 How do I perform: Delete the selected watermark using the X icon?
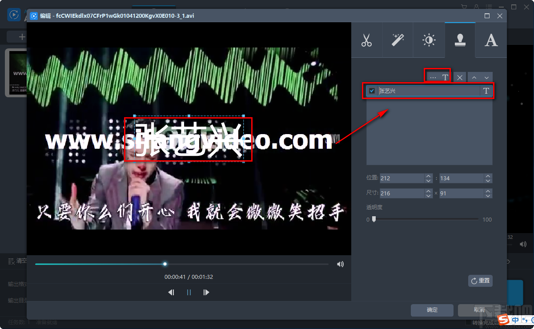point(459,76)
